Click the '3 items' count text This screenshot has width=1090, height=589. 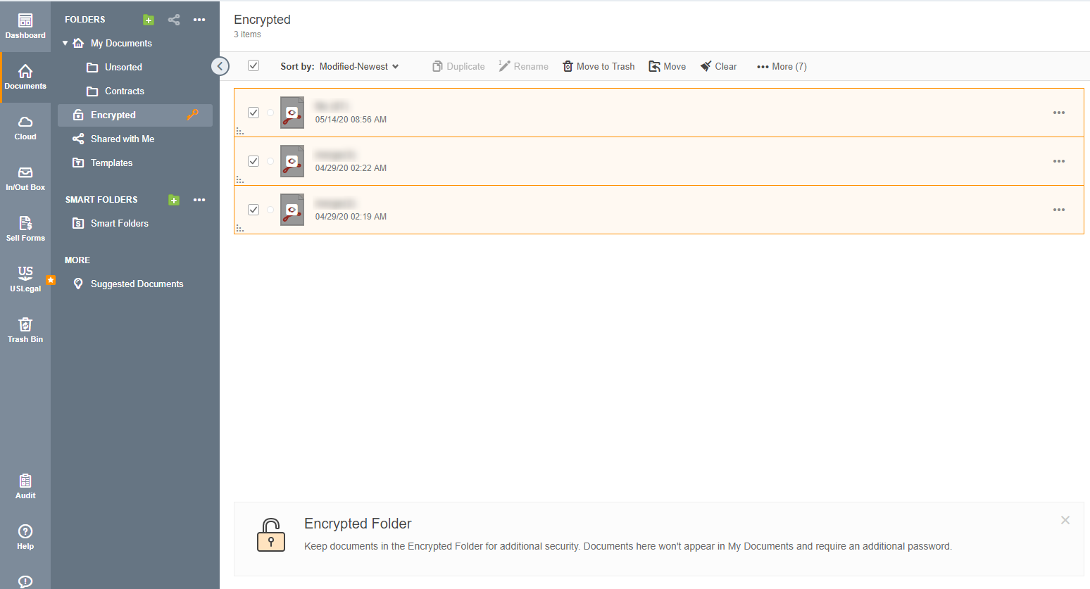tap(247, 34)
